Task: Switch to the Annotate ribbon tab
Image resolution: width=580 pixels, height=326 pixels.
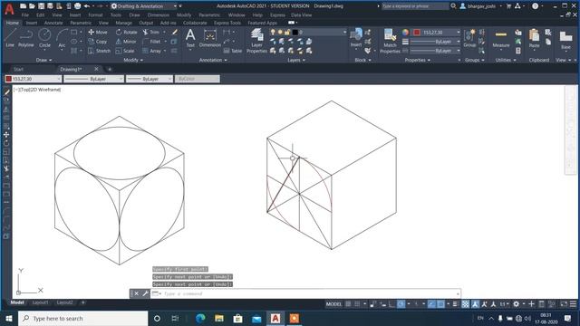Action: 53,23
